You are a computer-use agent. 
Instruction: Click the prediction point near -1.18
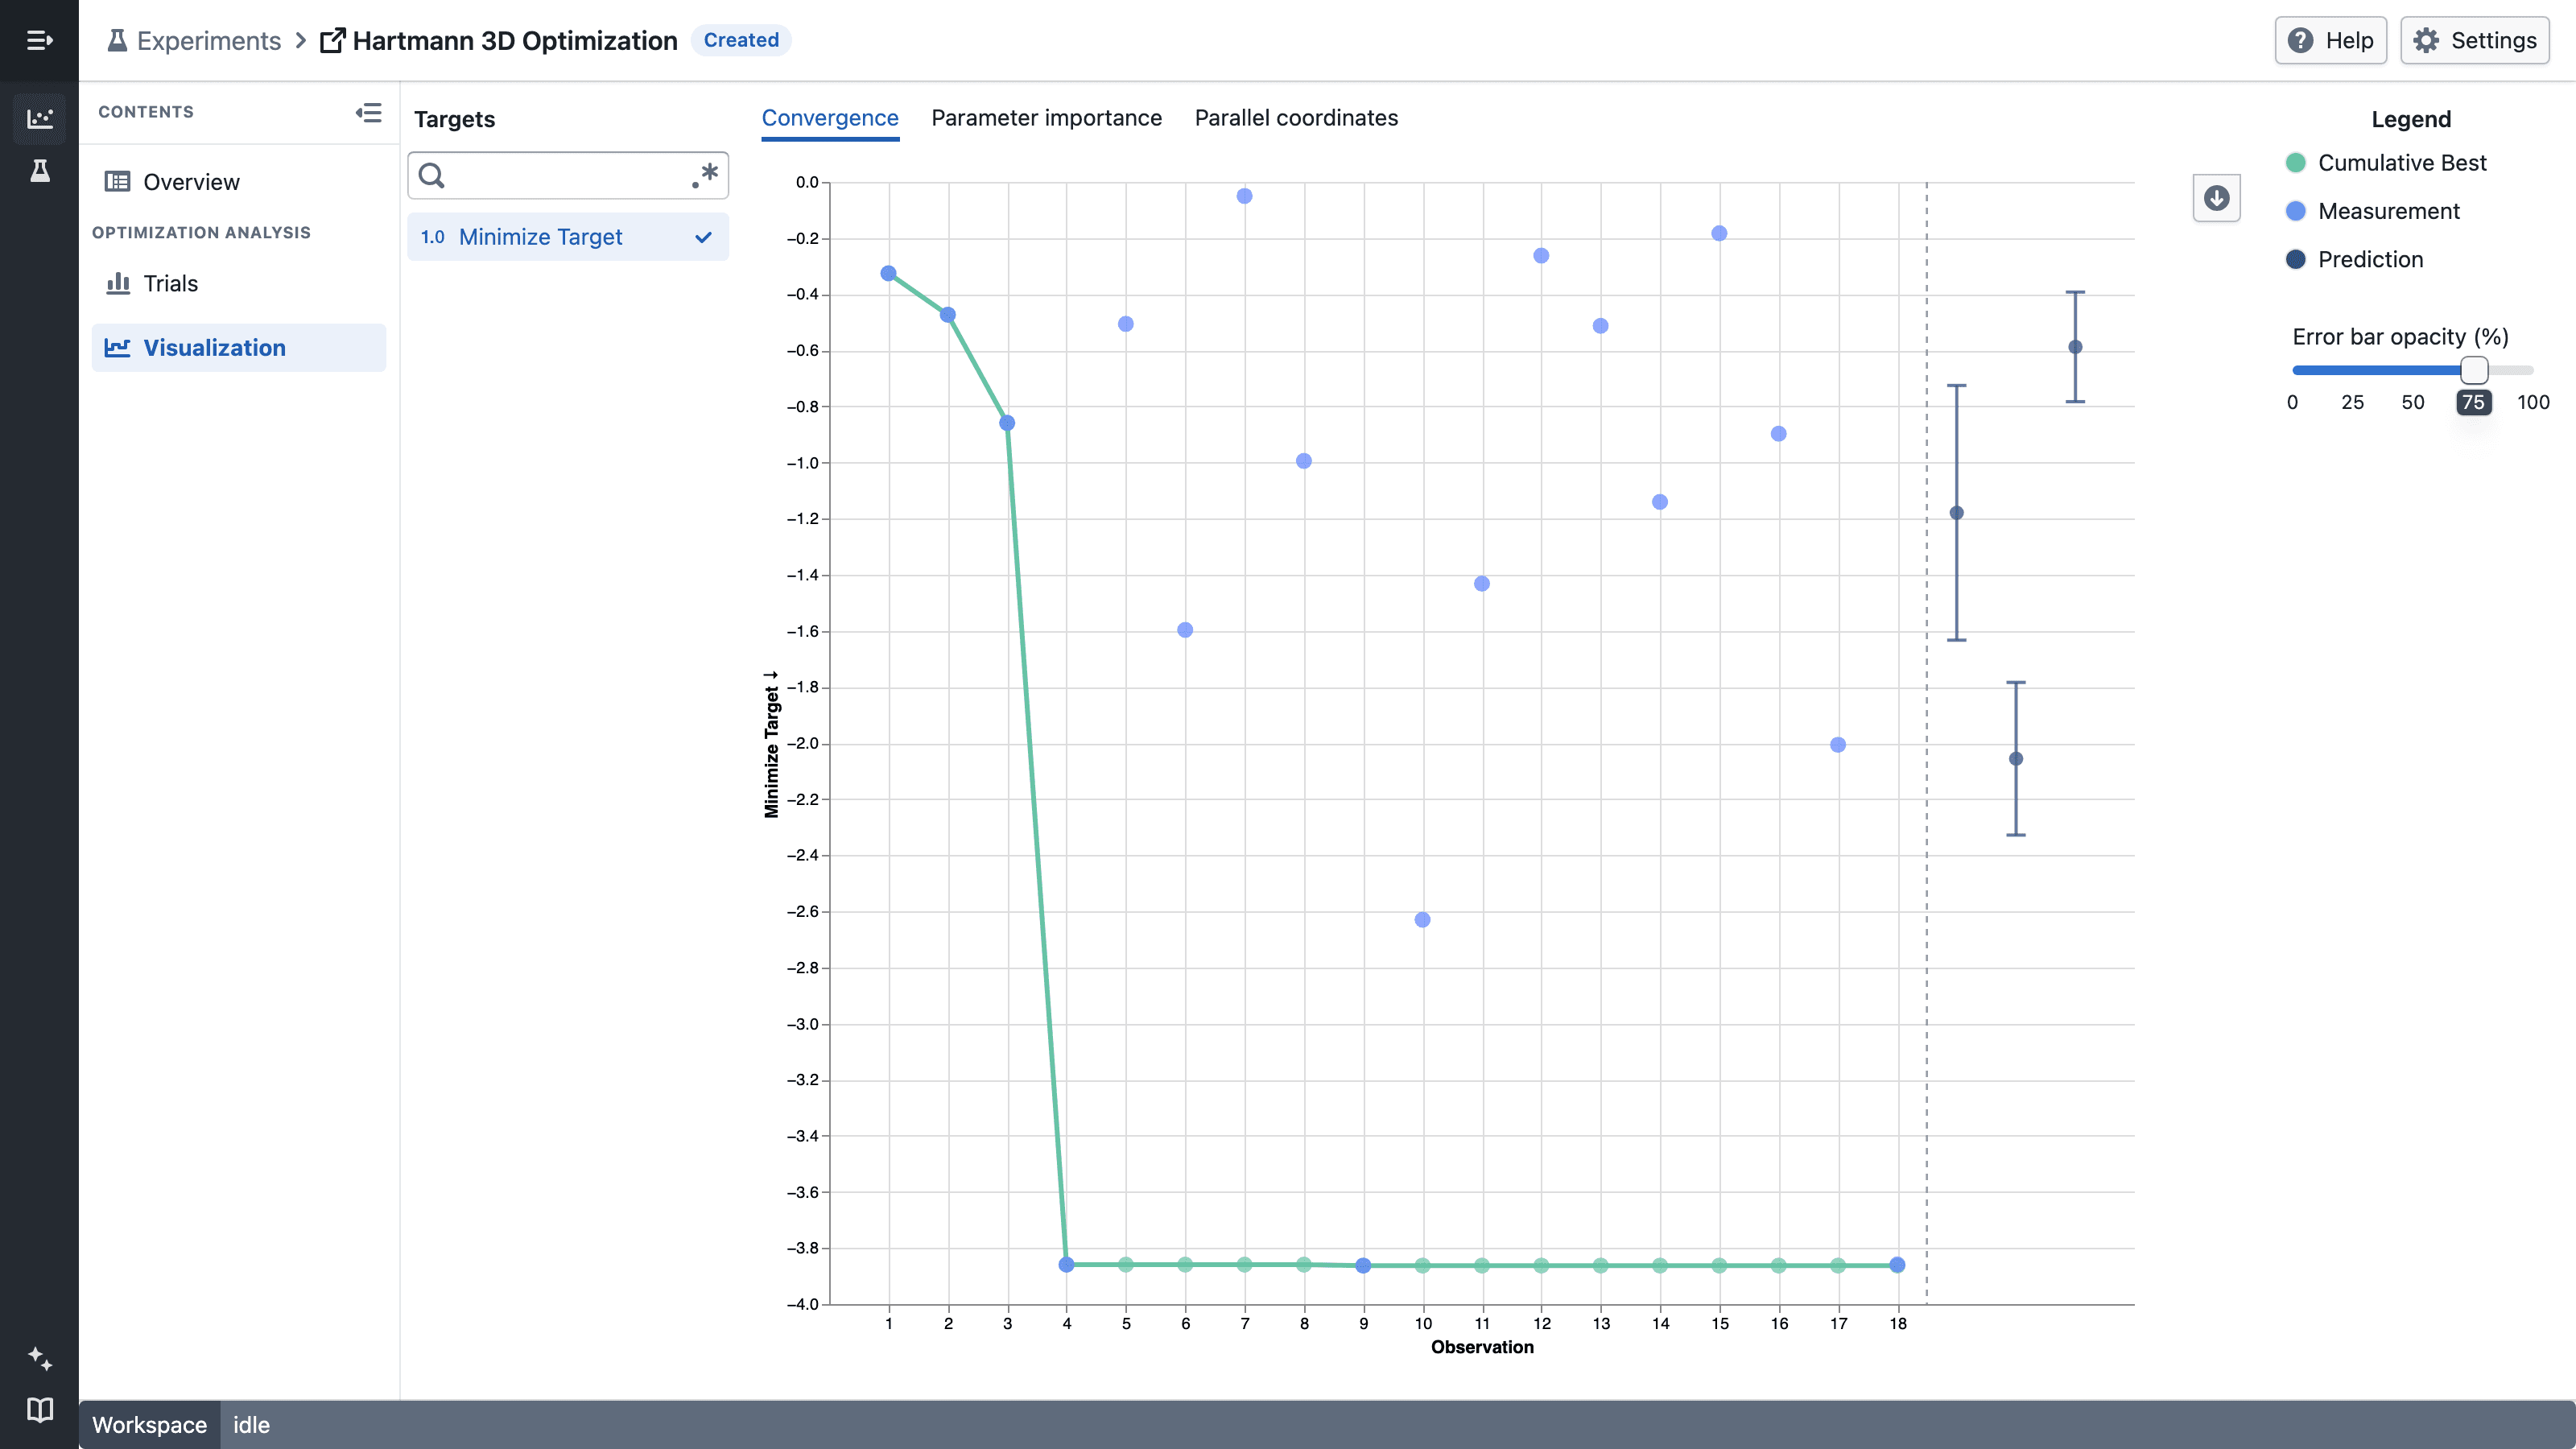(1957, 513)
